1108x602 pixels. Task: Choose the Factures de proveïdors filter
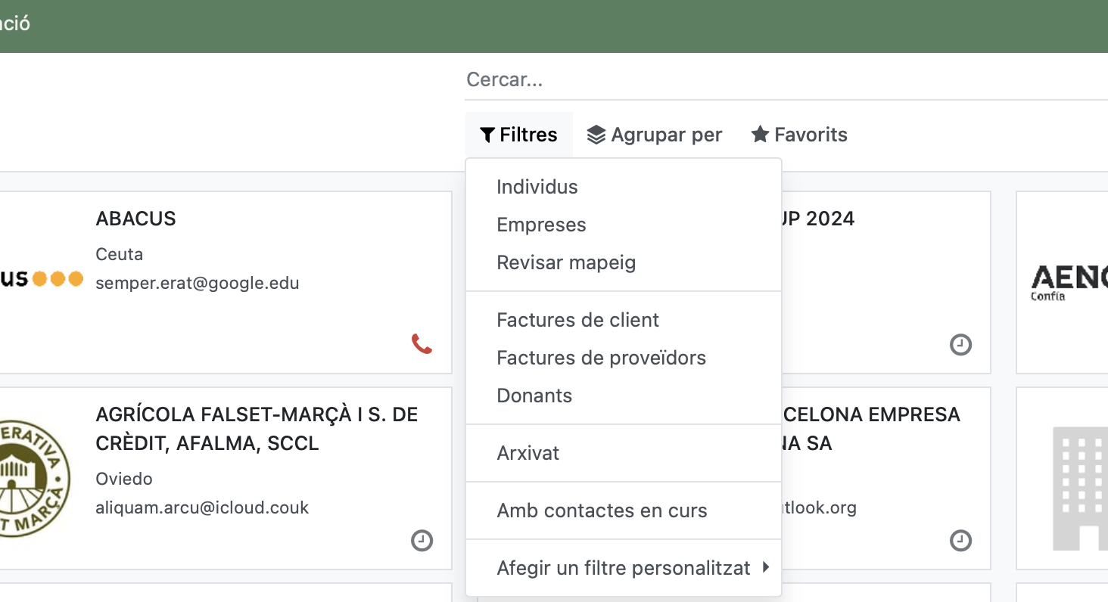(601, 358)
